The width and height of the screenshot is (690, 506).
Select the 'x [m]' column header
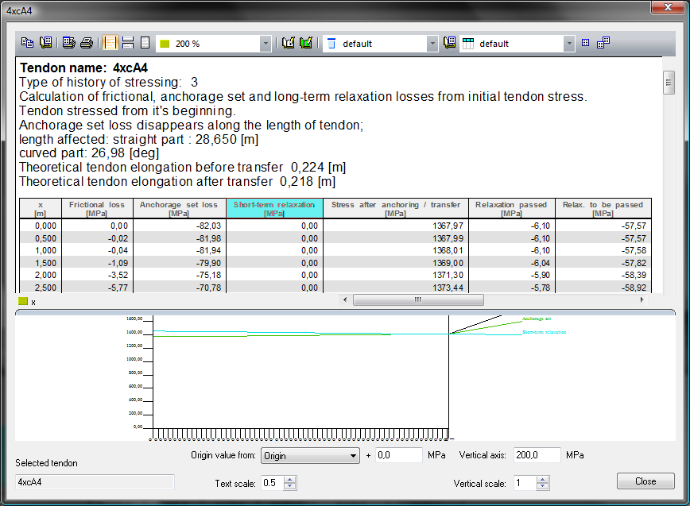coord(41,208)
